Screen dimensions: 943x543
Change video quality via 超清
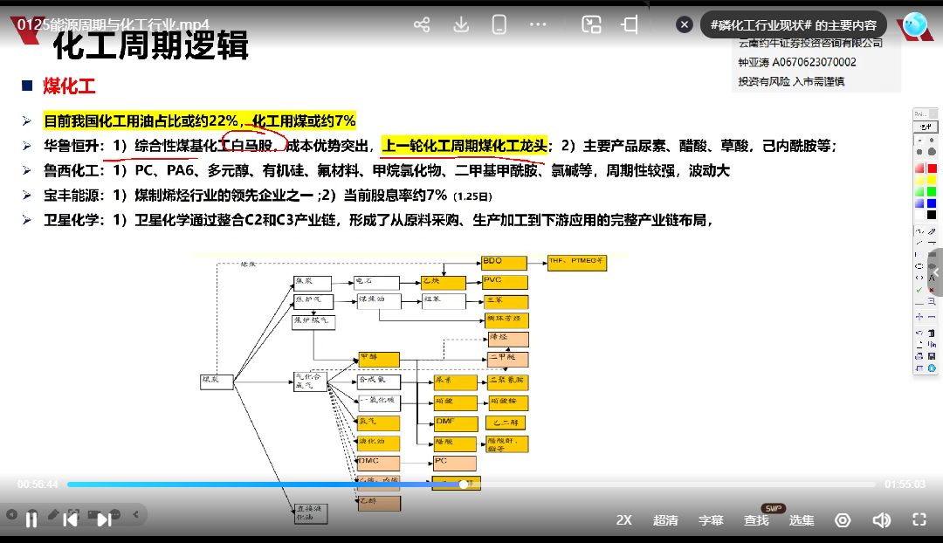(665, 520)
